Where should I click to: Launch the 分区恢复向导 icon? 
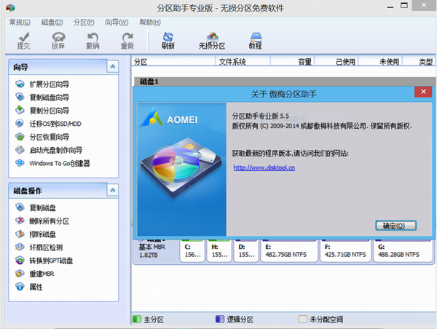pos(20,137)
